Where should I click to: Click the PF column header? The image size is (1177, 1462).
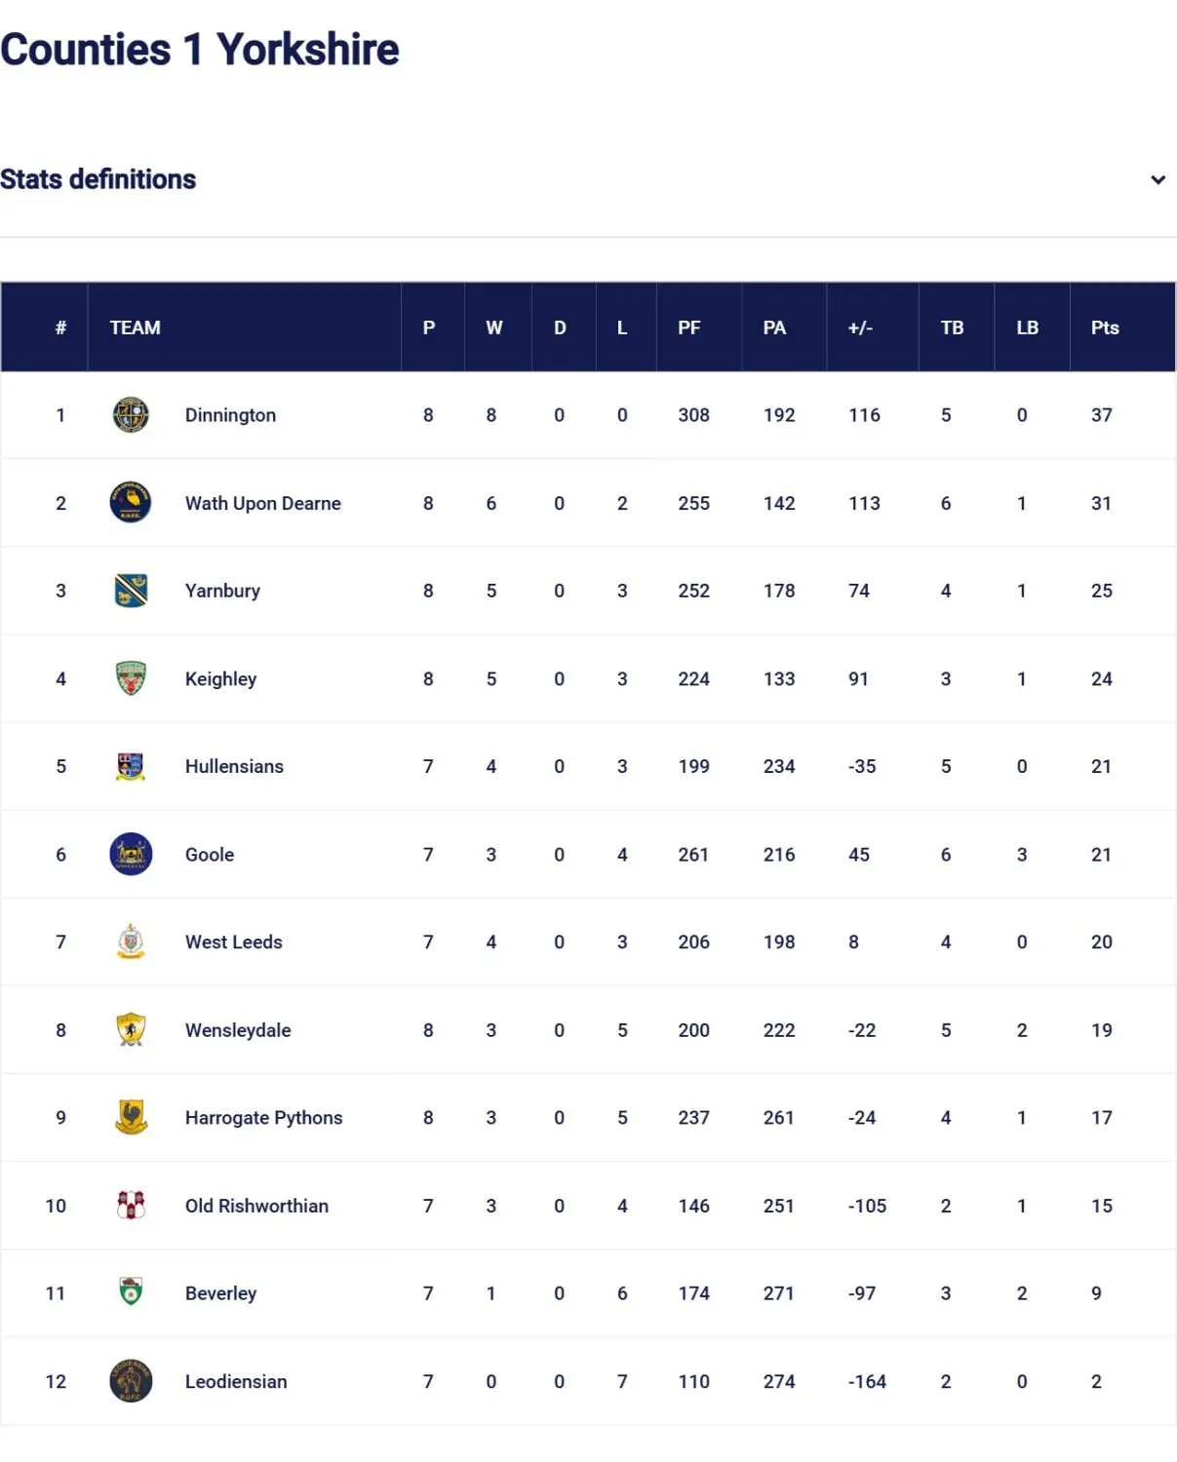pyautogui.click(x=688, y=327)
